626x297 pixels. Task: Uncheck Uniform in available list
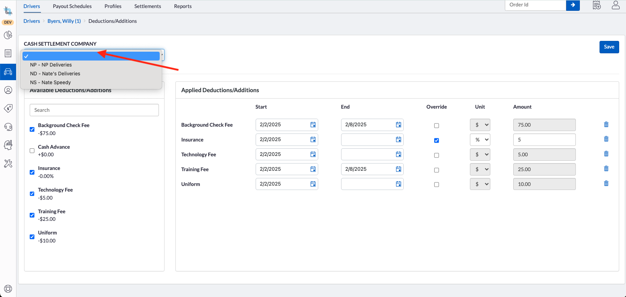tap(32, 237)
